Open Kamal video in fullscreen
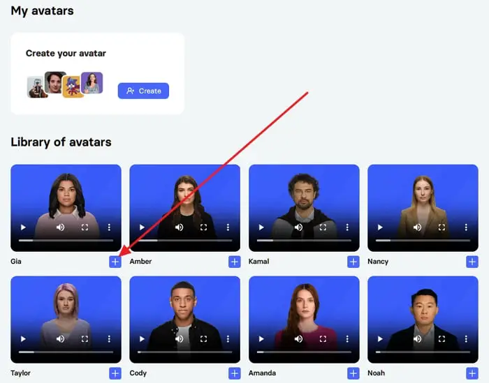 pos(323,227)
